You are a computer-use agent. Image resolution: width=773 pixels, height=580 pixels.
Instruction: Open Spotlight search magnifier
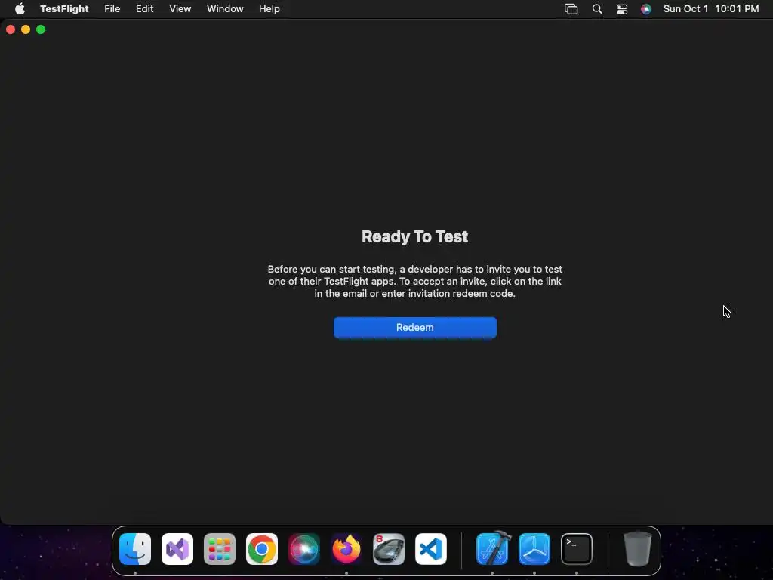pos(597,9)
